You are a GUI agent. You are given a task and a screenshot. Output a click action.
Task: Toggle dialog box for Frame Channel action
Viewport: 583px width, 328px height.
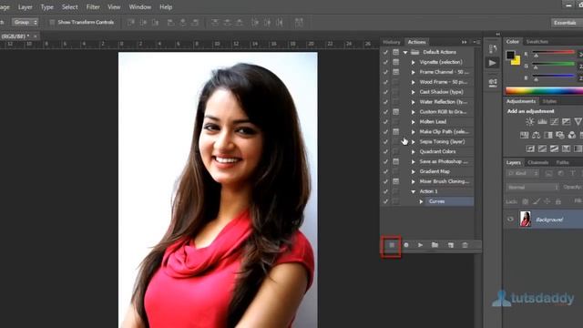coord(395,72)
